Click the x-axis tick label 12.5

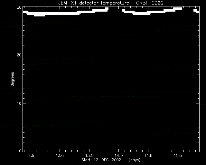30,156
